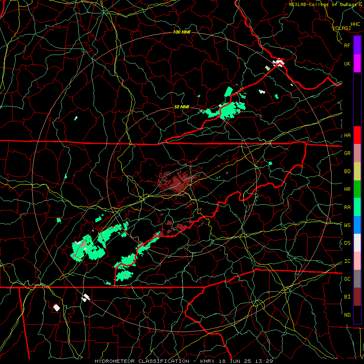Click the RF legend label
Screen dimensions: 364x364
coord(347,45)
